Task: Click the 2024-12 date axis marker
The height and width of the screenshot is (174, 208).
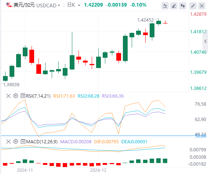Action: coord(98,170)
